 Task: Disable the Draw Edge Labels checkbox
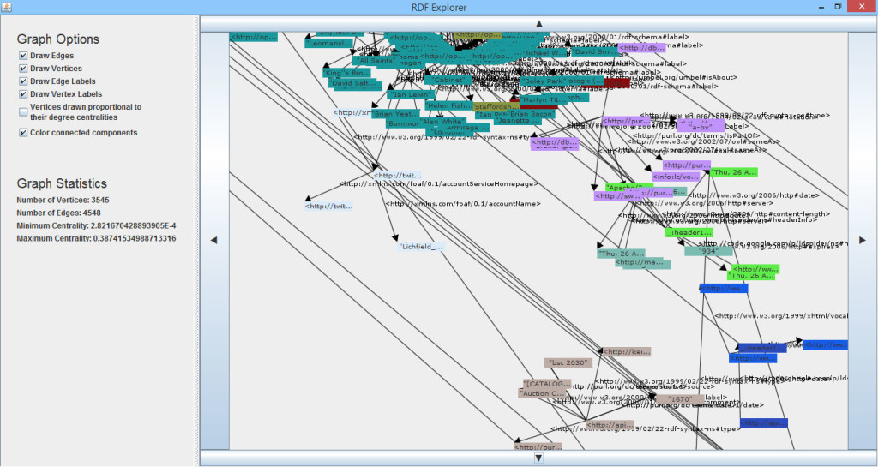pos(24,82)
